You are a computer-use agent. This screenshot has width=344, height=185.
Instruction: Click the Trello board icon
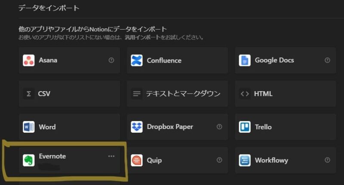coord(245,127)
